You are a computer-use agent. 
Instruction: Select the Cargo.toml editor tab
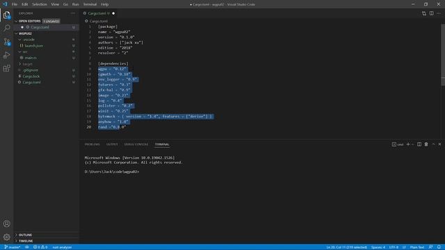click(x=99, y=13)
